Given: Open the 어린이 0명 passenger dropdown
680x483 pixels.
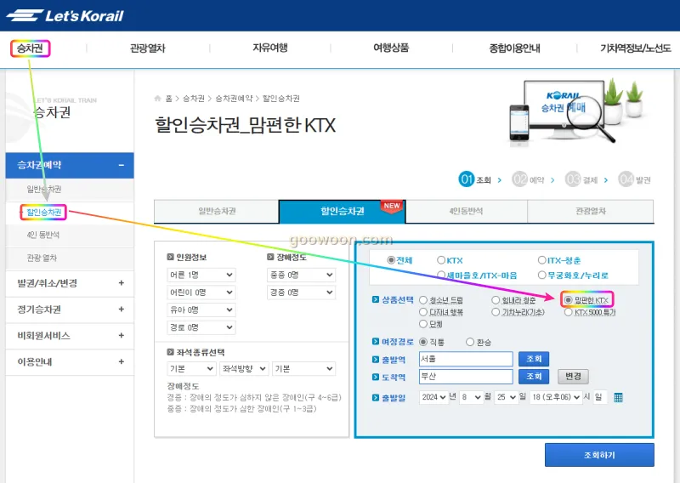Looking at the screenshot, I should pyautogui.click(x=201, y=293).
